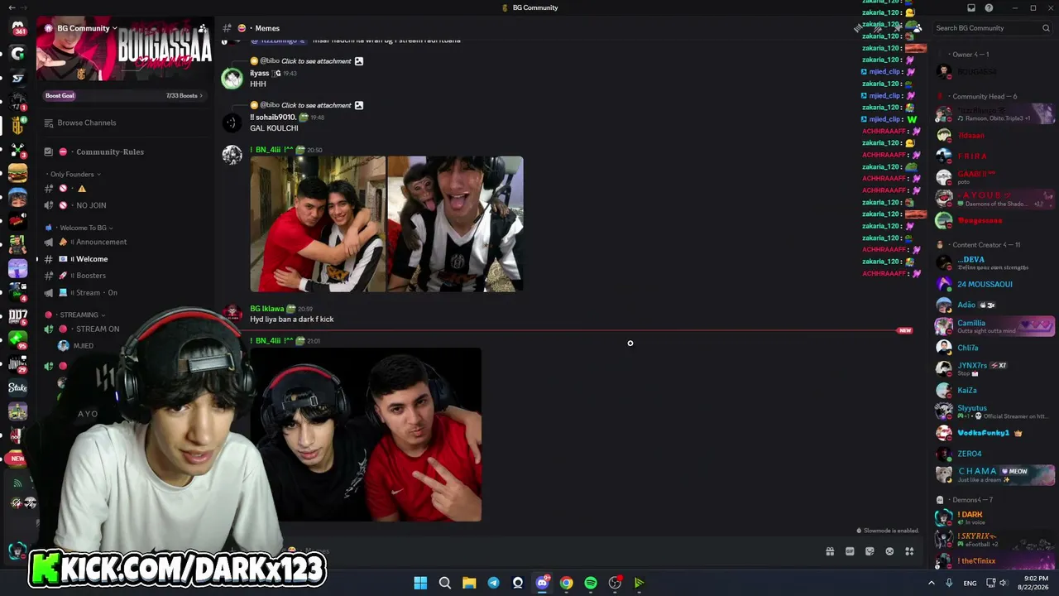Open the monkey selfie photo
Image resolution: width=1059 pixels, height=596 pixels.
455,224
